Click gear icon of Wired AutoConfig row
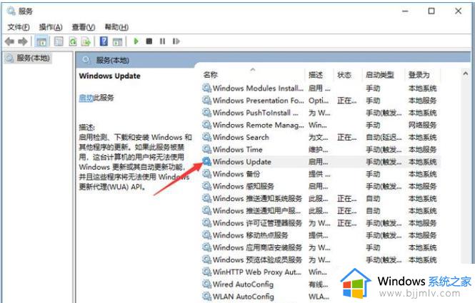 click(x=207, y=284)
